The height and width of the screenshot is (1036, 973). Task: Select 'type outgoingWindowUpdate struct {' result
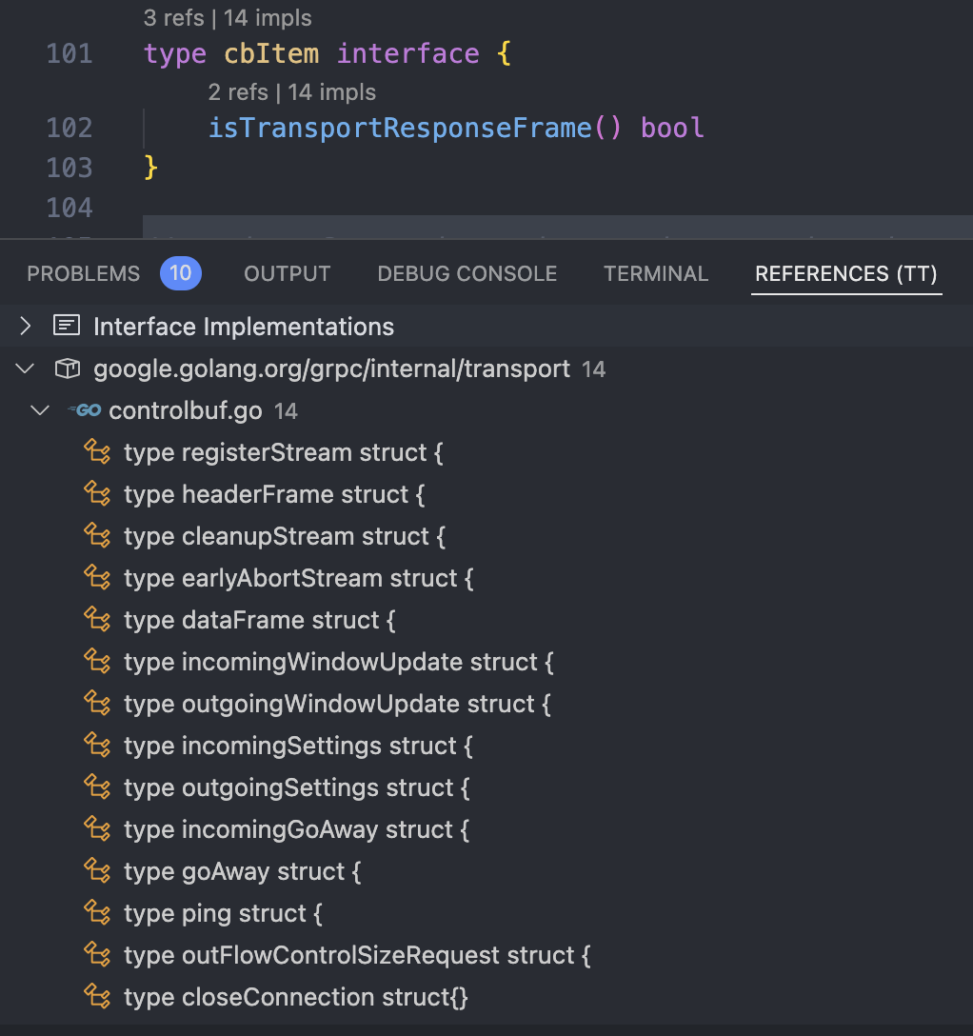(337, 704)
